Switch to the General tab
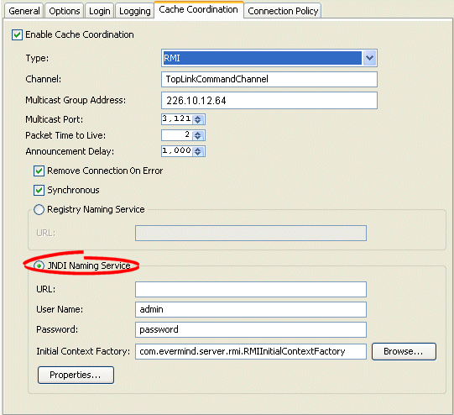 coord(24,11)
